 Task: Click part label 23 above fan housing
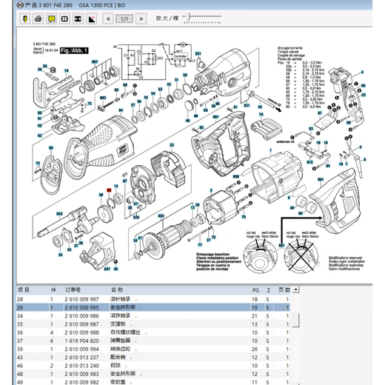172,145
